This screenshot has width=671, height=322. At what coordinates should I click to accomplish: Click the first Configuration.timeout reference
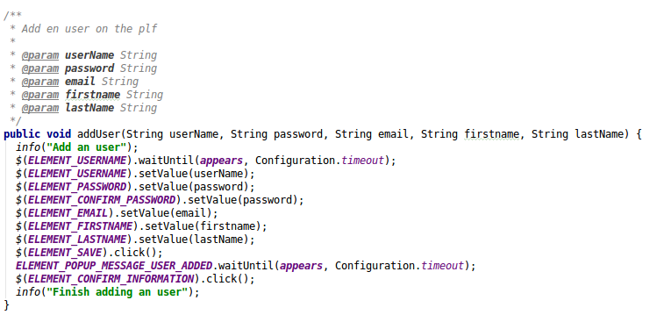pyautogui.click(x=319, y=161)
